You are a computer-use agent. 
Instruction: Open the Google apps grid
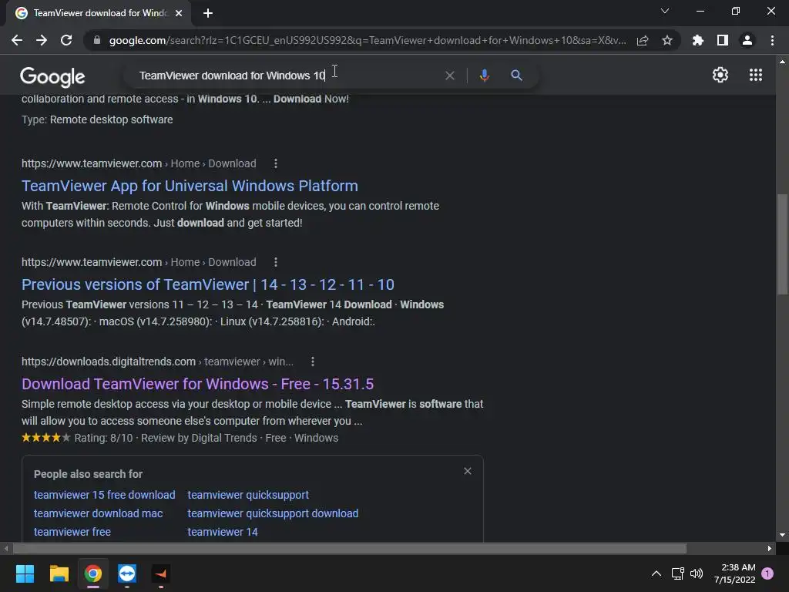(x=756, y=75)
